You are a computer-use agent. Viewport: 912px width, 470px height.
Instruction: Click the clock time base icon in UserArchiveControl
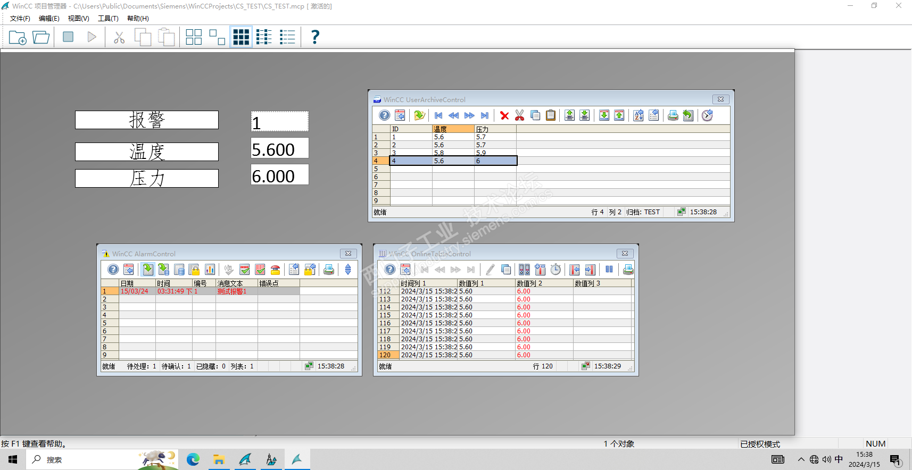(707, 115)
